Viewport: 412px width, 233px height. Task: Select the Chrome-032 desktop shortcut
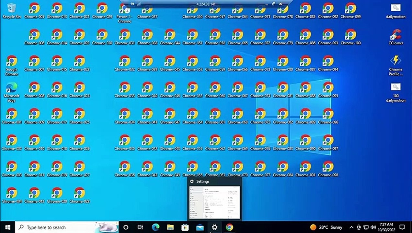(x=124, y=63)
